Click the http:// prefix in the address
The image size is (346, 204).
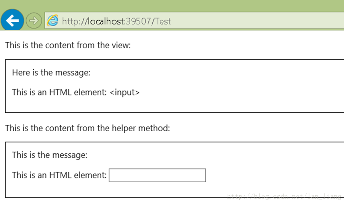tap(75, 21)
